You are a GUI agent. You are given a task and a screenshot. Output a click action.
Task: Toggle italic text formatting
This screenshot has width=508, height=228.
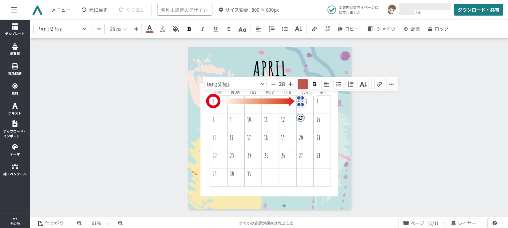point(202,29)
